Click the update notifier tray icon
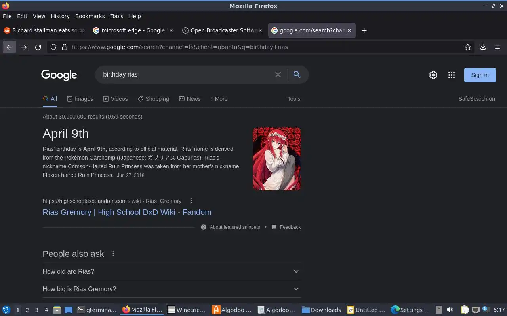Viewport: 507px width, 316px height. coord(486,310)
